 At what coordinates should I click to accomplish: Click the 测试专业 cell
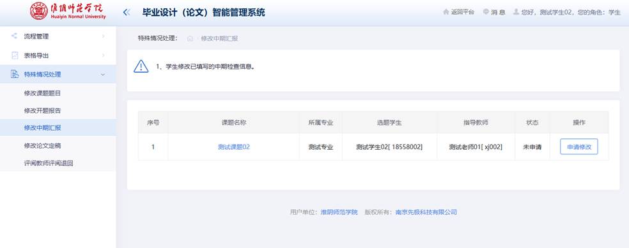pyautogui.click(x=320, y=147)
